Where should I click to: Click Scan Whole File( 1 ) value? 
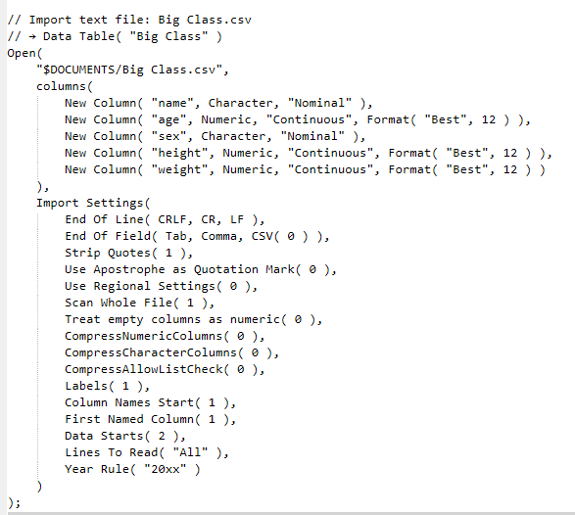(139, 303)
